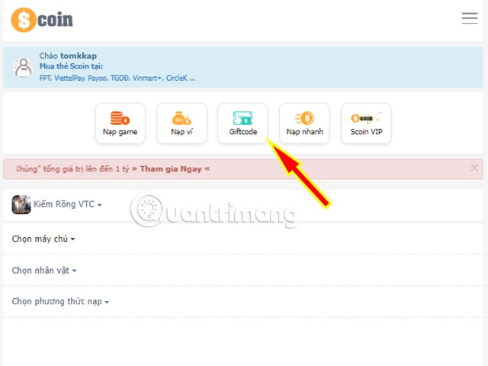This screenshot has width=488, height=366.
Task: Dismiss the pink promotion banner
Action: 474,168
